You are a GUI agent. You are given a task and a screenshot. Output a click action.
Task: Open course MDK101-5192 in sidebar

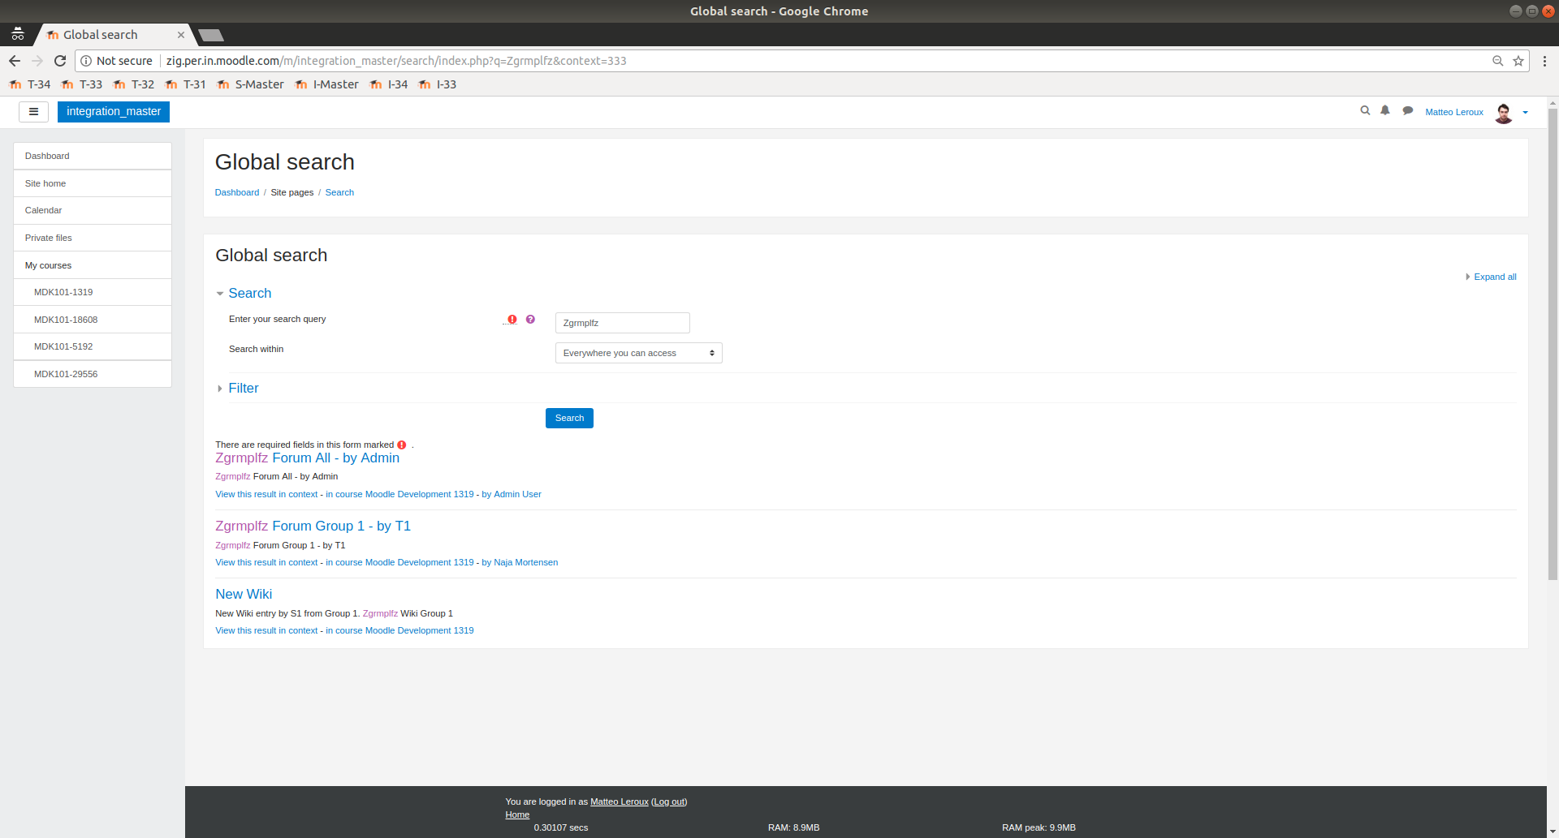93,346
